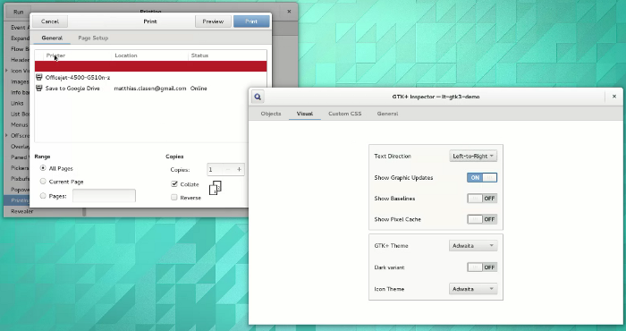Viewport: 626px width, 331px height.
Task: Select the Links demo list item
Action: tap(17, 103)
